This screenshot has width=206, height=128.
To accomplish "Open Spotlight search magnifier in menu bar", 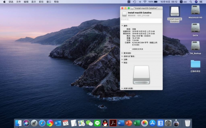I will 191,2.
